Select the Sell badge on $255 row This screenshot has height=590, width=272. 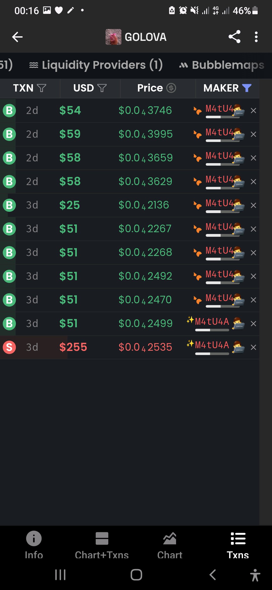click(9, 347)
